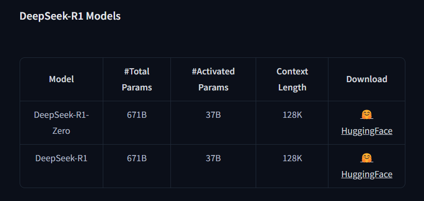Image resolution: width=424 pixels, height=201 pixels.
Task: Click Params text beneath #Activated
Action: click(x=213, y=87)
